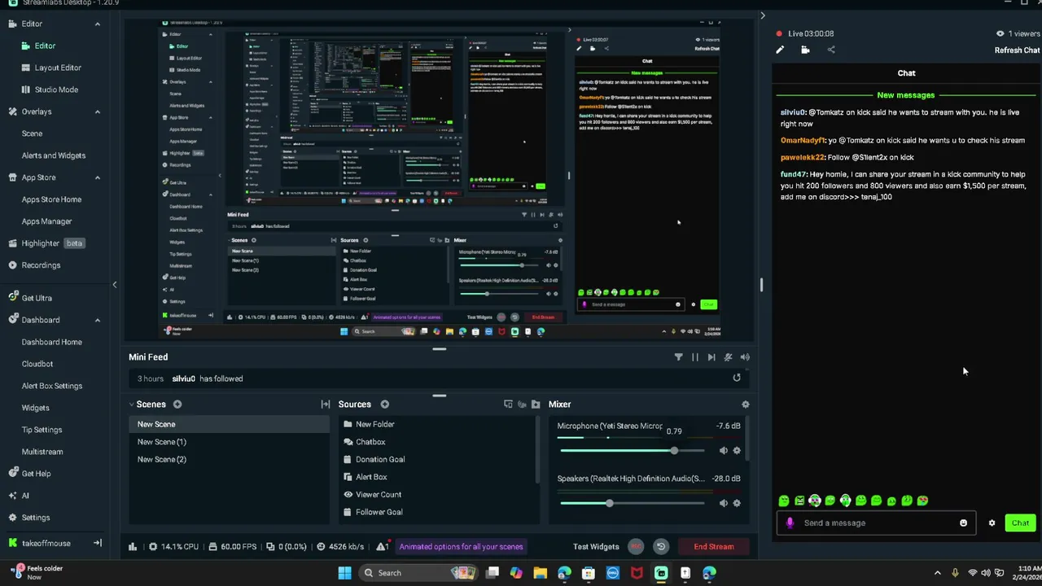The width and height of the screenshot is (1042, 586).
Task: Adjust the Speakers volume slider handle
Action: click(609, 503)
